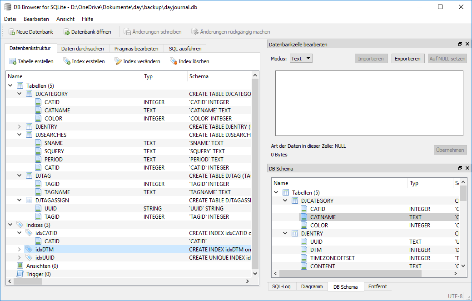Click the index icon next to idxDTM
The image size is (472, 301).
point(29,249)
